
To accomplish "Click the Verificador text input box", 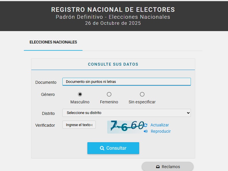I will click(79, 125).
